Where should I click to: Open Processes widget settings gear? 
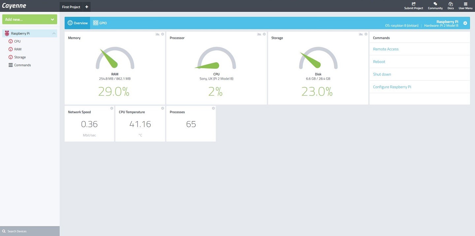213,108
